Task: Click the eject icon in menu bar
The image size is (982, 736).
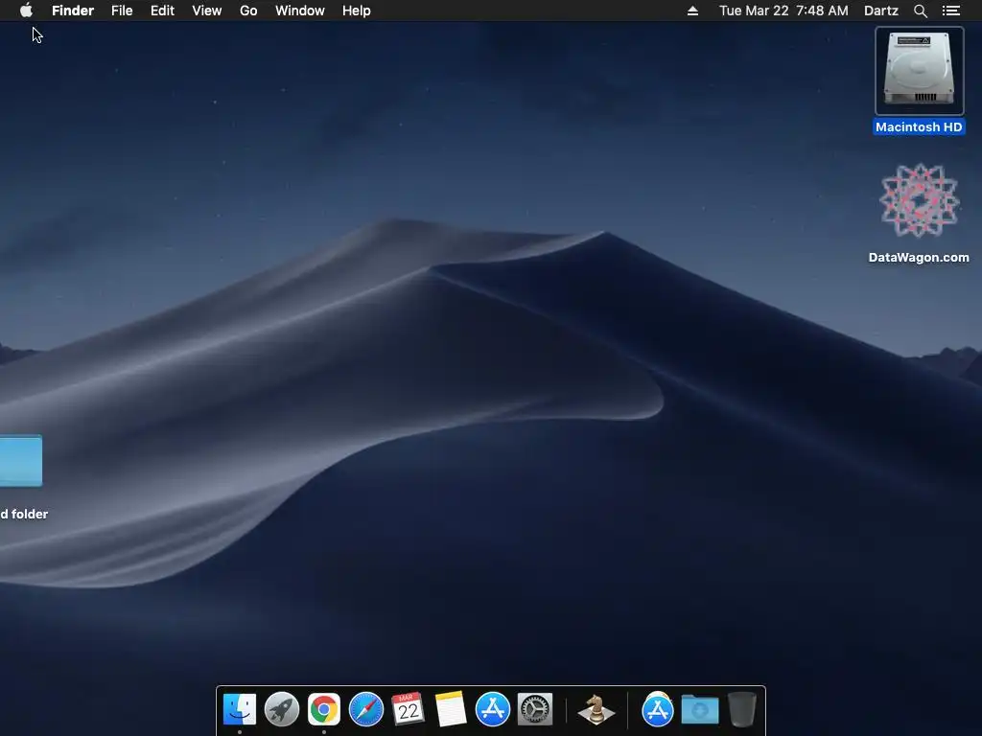Action: pos(692,11)
